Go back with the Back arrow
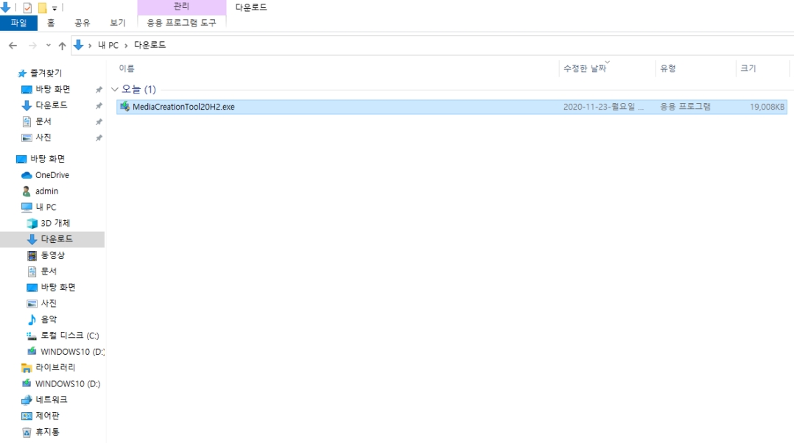Screen dimensions: 794x443 point(13,46)
